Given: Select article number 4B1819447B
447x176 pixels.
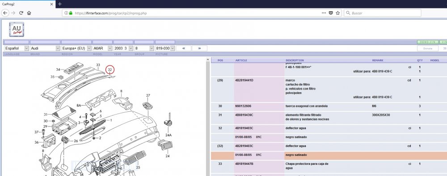Looking at the screenshot, I should pyautogui.click(x=244, y=164).
